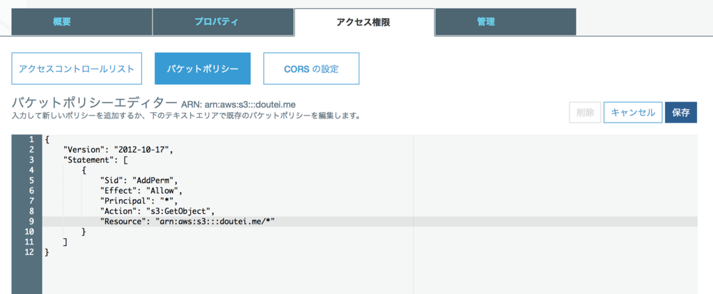Select the アクセス権限 tab
Viewport: 713px width, 294px height.
tap(364, 22)
